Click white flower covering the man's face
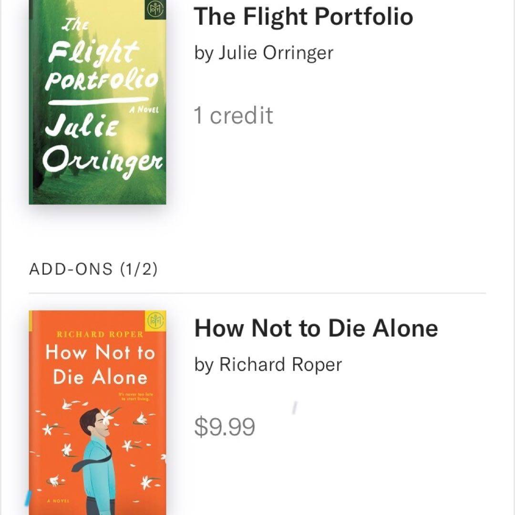515x515 pixels. 107,418
